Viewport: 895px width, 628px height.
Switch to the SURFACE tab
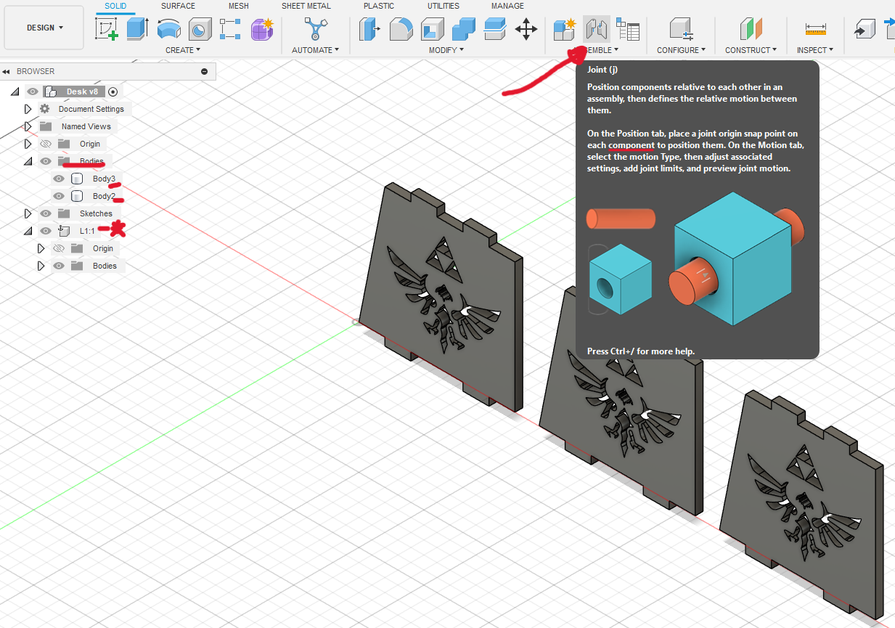pos(178,6)
